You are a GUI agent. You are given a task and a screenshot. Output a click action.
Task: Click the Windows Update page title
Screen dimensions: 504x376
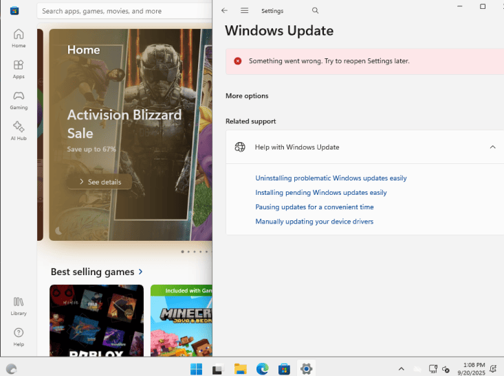point(279,31)
